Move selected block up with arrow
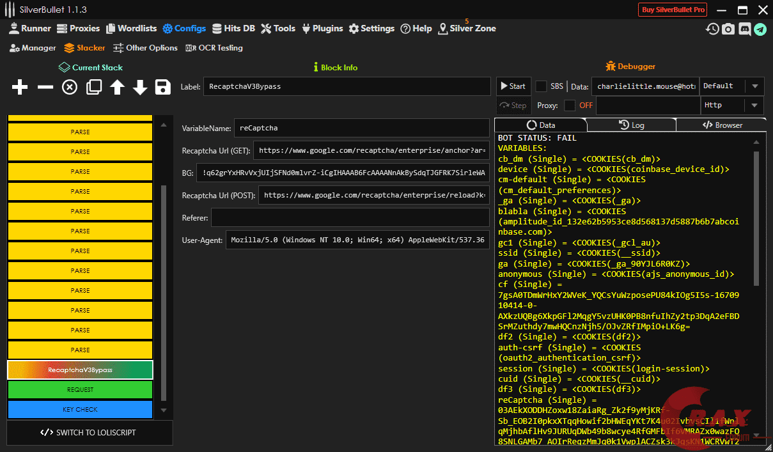Image resolution: width=773 pixels, height=452 pixels. [x=116, y=88]
